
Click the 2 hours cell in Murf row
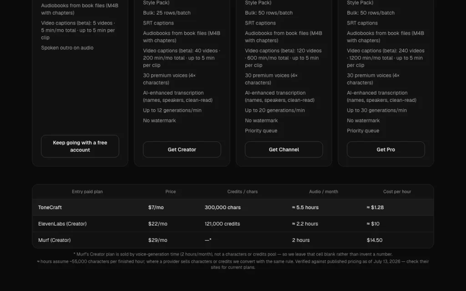pyautogui.click(x=301, y=240)
